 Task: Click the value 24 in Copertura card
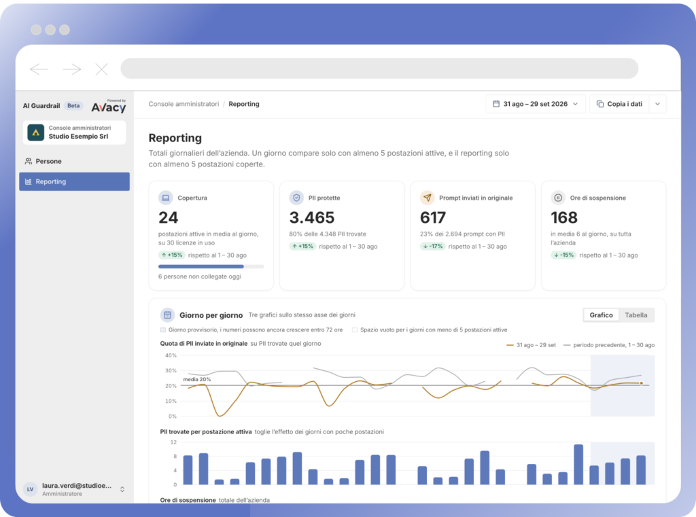(169, 218)
